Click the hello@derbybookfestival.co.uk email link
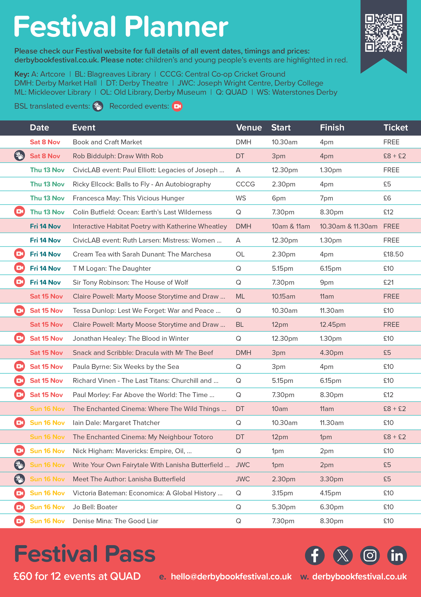The image size is (421, 597). click(x=231, y=576)
